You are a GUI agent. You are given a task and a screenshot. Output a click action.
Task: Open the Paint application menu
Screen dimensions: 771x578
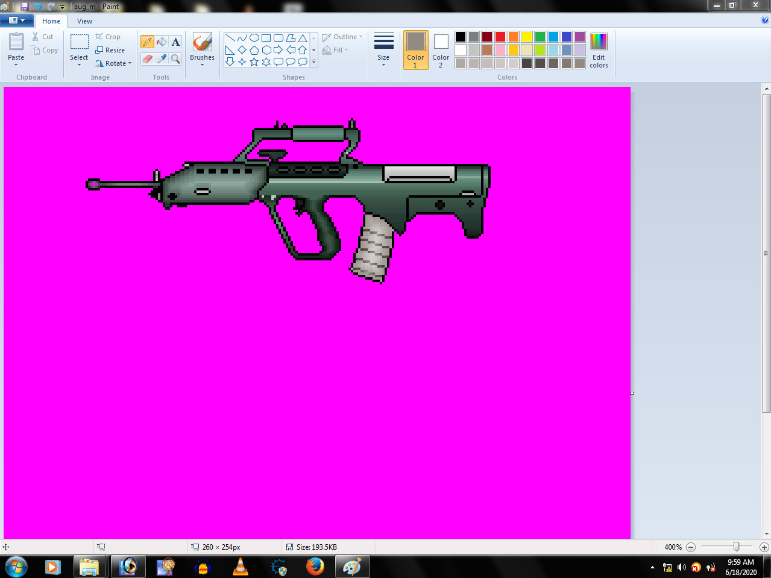[16, 20]
